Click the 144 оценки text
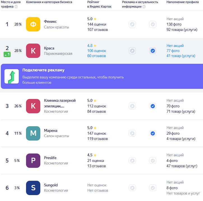203x201 pixels. click(x=97, y=24)
